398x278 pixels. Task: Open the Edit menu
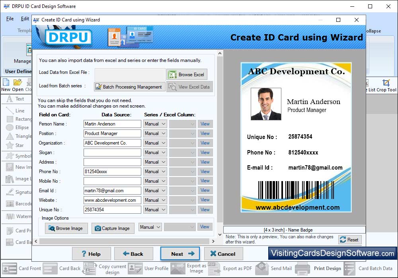(25, 19)
